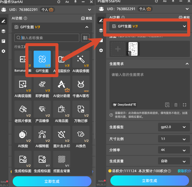Select the AI模特图 tool

coord(42,134)
